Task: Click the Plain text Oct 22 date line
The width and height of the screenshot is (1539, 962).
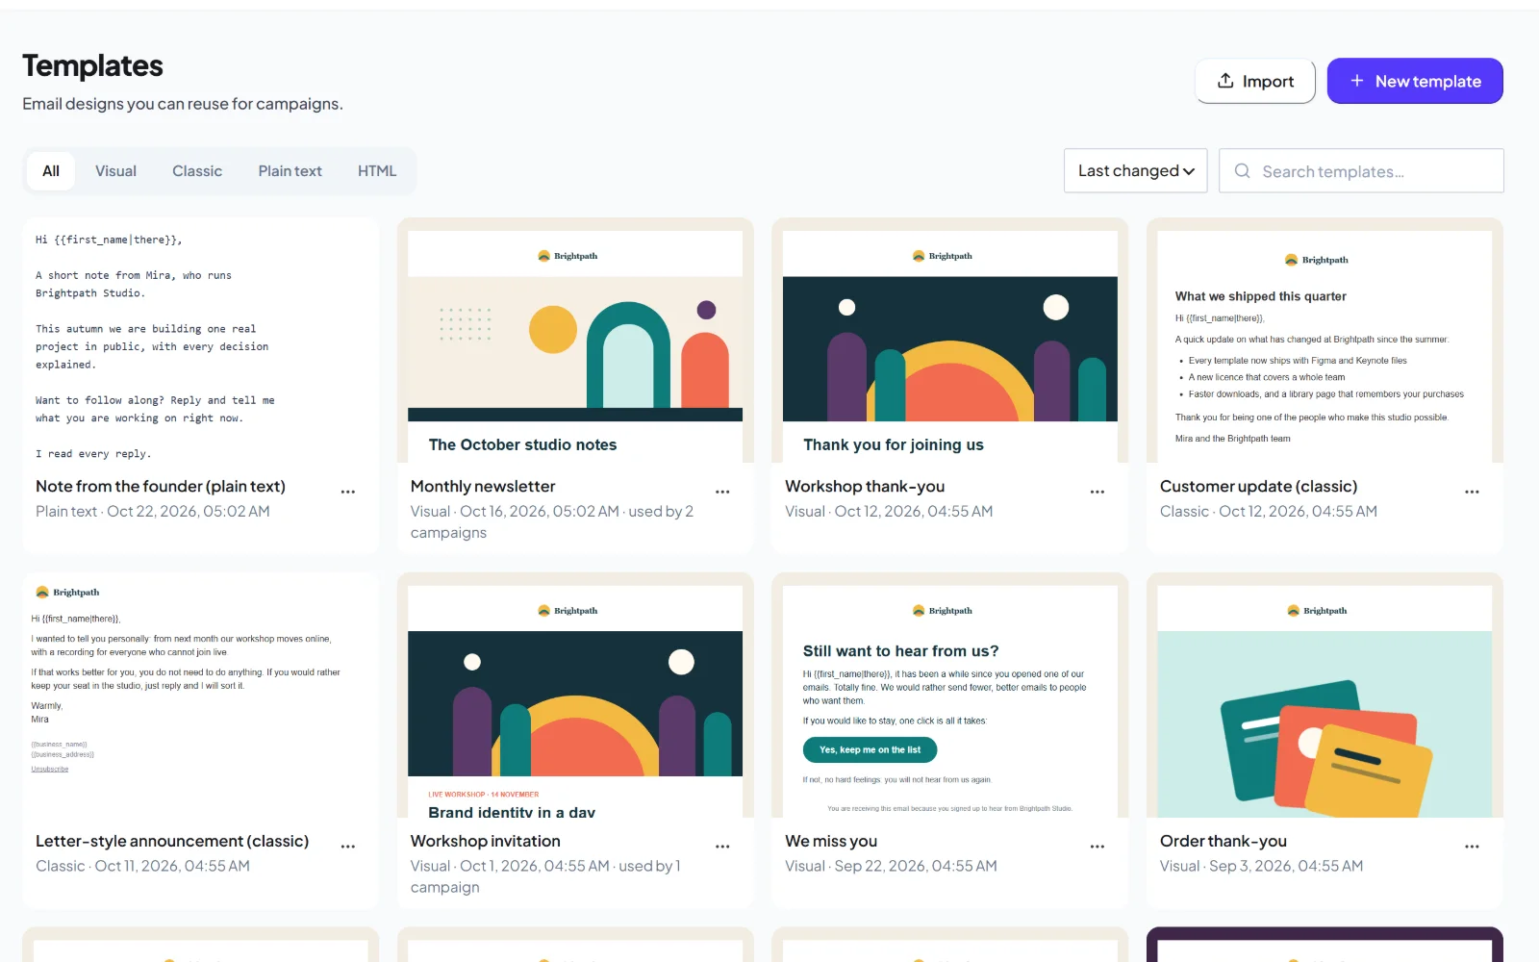Action: [x=153, y=512]
